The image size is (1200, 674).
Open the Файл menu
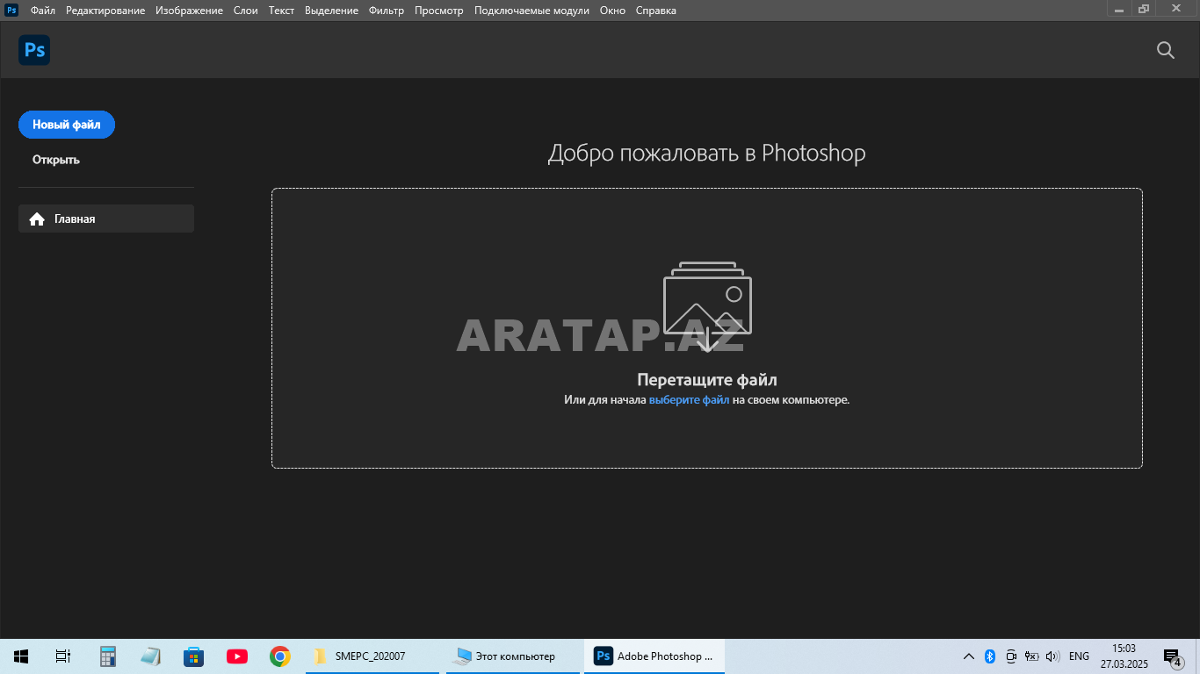pos(42,11)
